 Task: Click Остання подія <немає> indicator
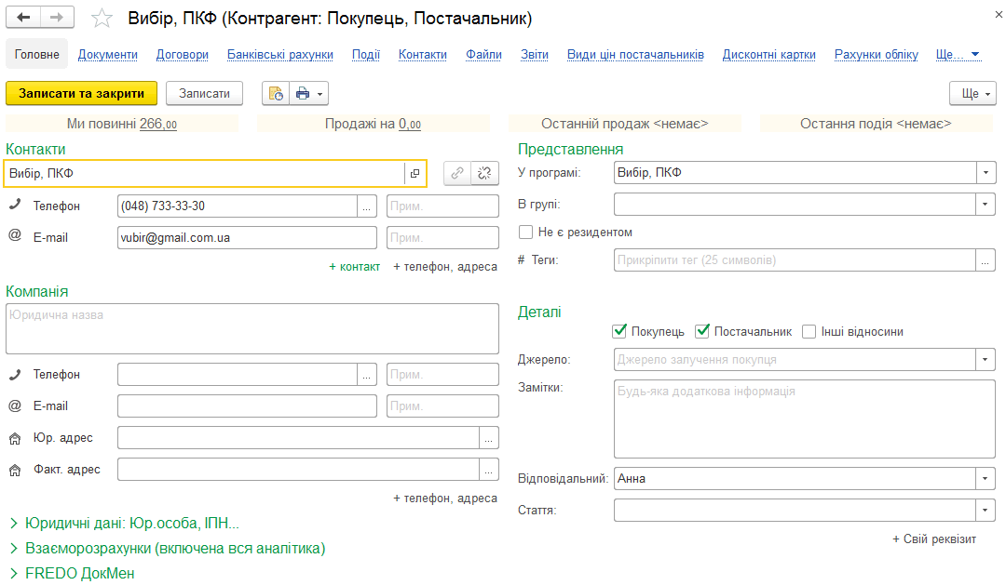pyautogui.click(x=876, y=124)
